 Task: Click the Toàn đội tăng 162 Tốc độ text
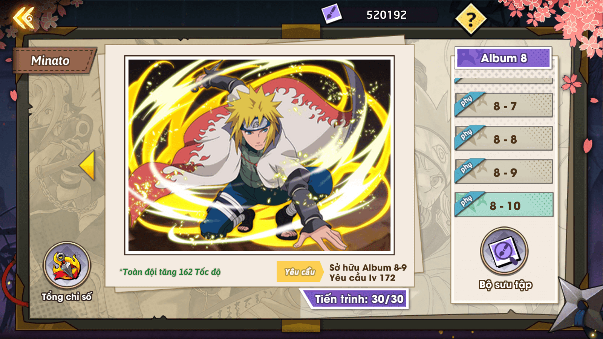(x=170, y=272)
